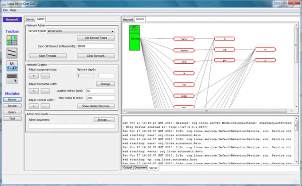Switch to the Output tab at bottom
Image resolution: width=302 pixels, height=186 pixels.
[x=127, y=168]
